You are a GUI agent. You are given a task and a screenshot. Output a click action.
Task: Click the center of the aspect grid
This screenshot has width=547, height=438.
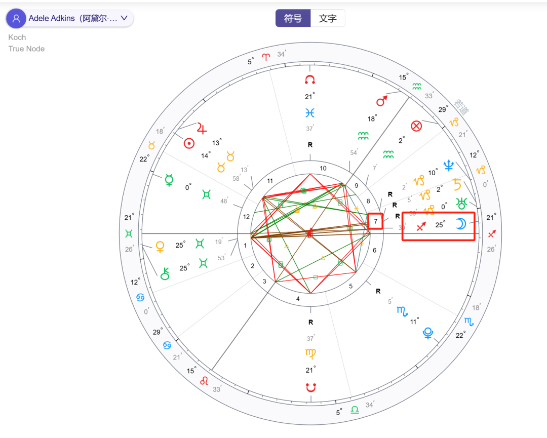(x=310, y=233)
